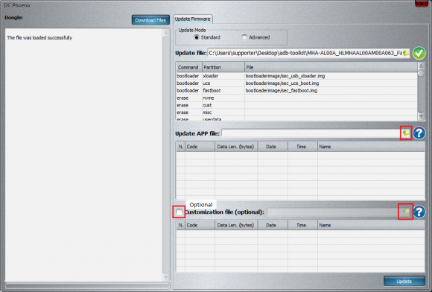432x292 pixels.
Task: Select Advanced update mode
Action: point(244,37)
